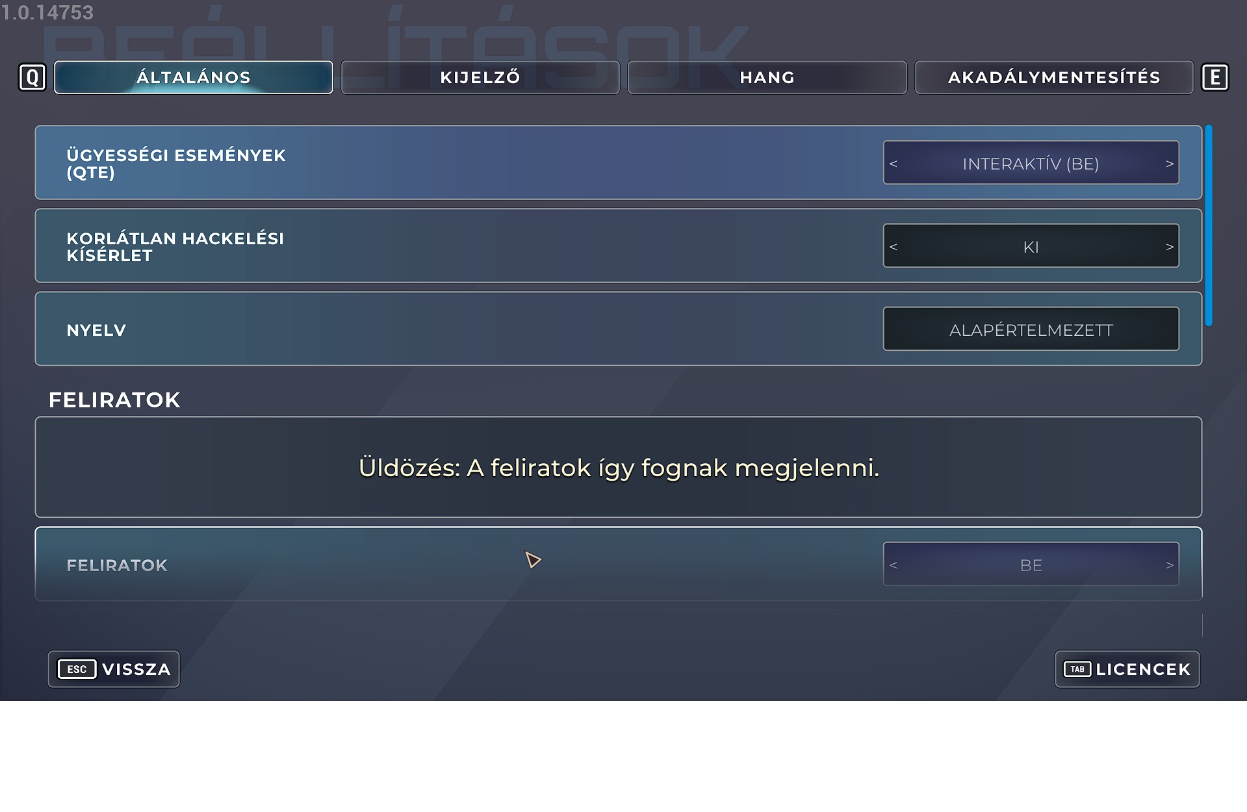This screenshot has width=1247, height=812.
Task: Click the subtitle preview box
Action: pyautogui.click(x=618, y=467)
